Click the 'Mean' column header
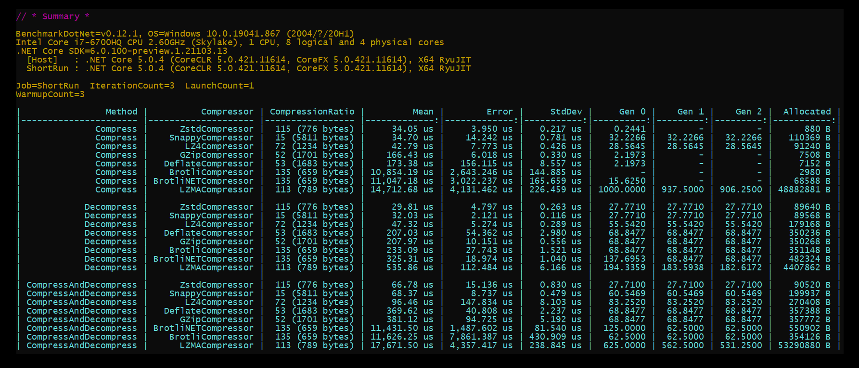The height and width of the screenshot is (368, 859). pyautogui.click(x=423, y=112)
